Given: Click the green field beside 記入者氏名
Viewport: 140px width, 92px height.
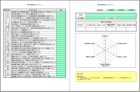Looking at the screenshot, I should tap(126, 18).
